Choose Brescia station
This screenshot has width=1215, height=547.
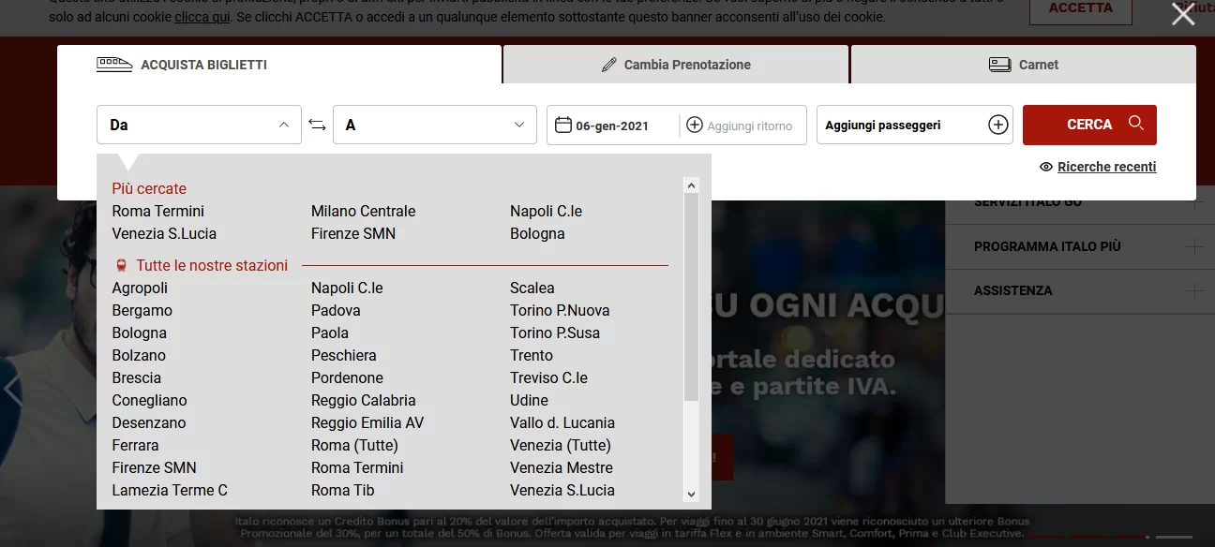[x=137, y=377]
